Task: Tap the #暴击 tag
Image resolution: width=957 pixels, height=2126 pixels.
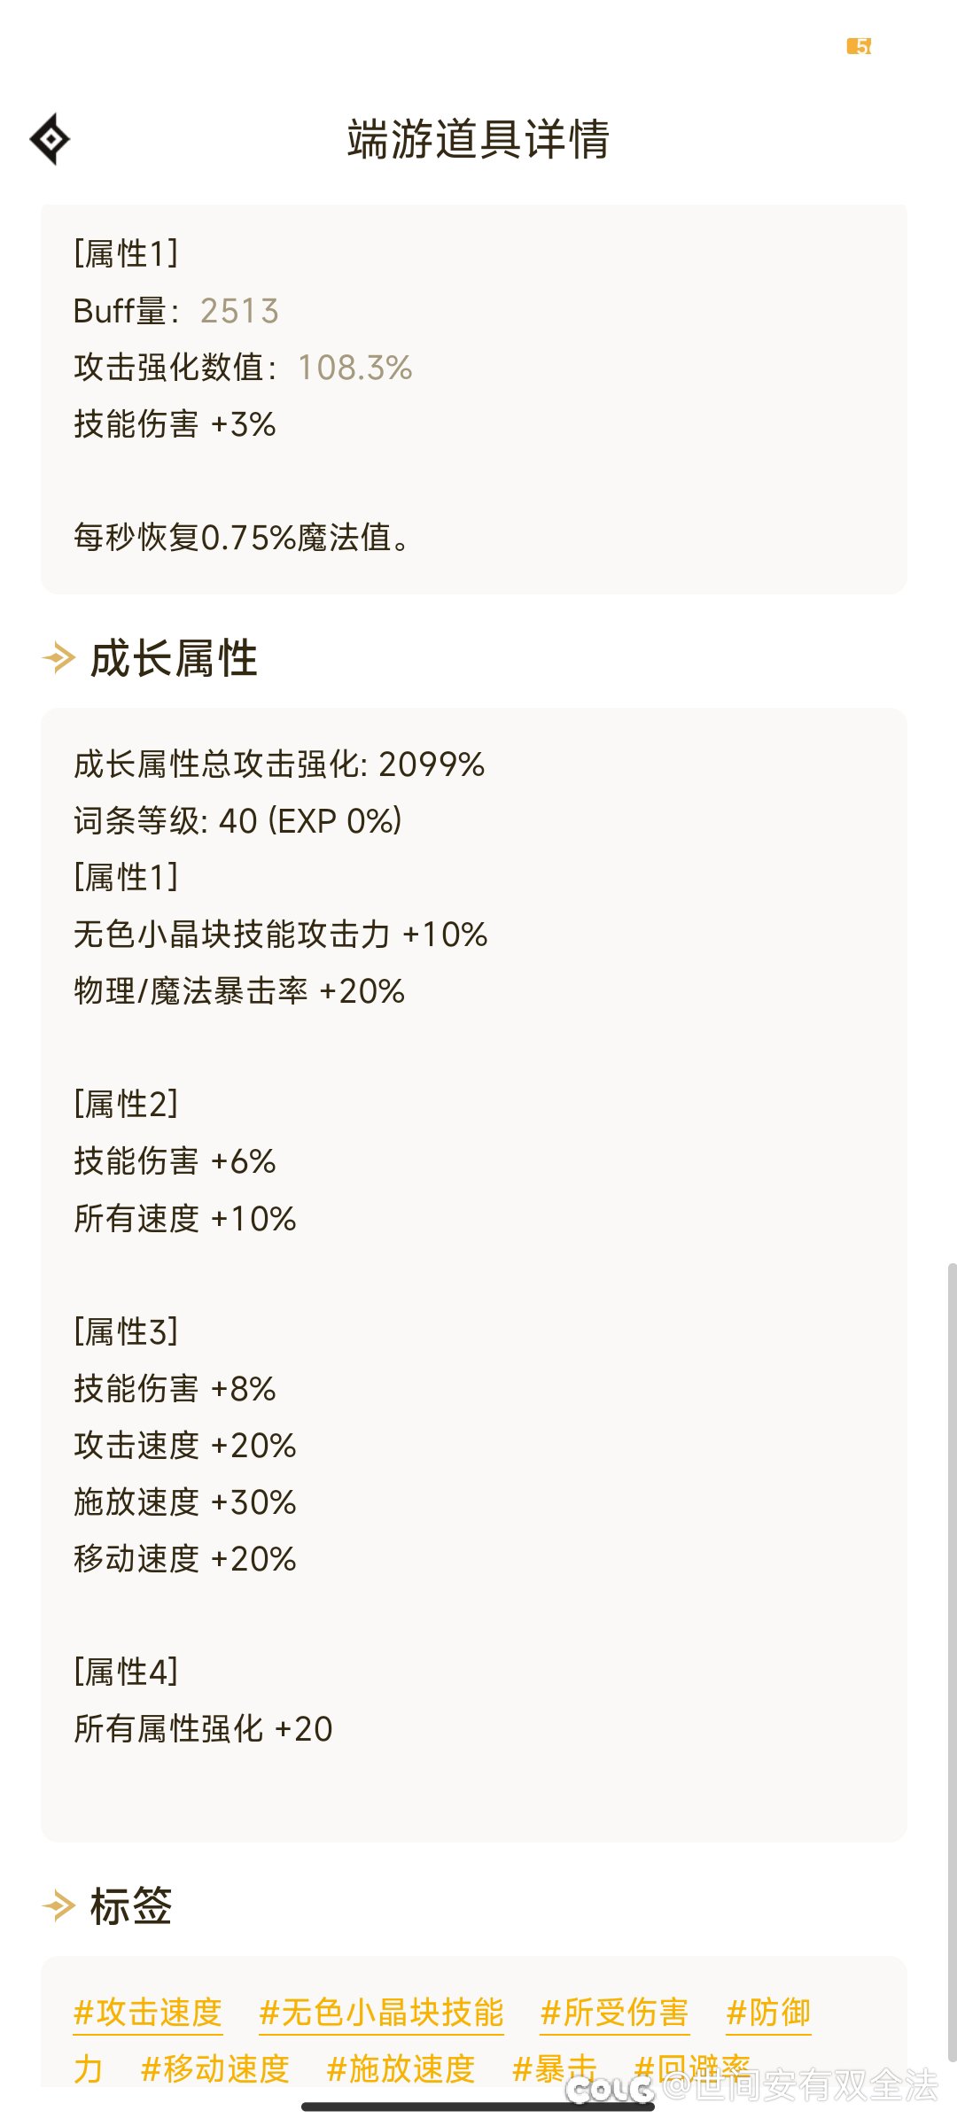Action: 555,2068
